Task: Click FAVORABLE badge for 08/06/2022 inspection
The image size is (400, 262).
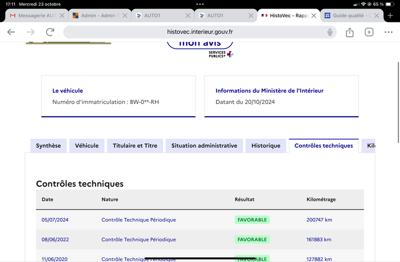Action: coord(252,240)
